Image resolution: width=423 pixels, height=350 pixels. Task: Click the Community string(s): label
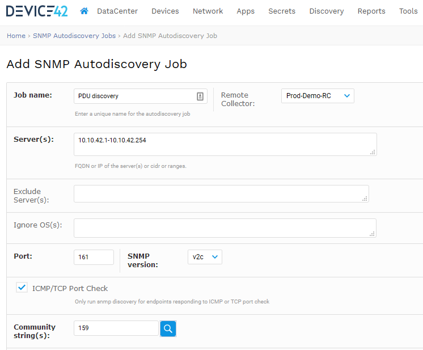coord(35,331)
